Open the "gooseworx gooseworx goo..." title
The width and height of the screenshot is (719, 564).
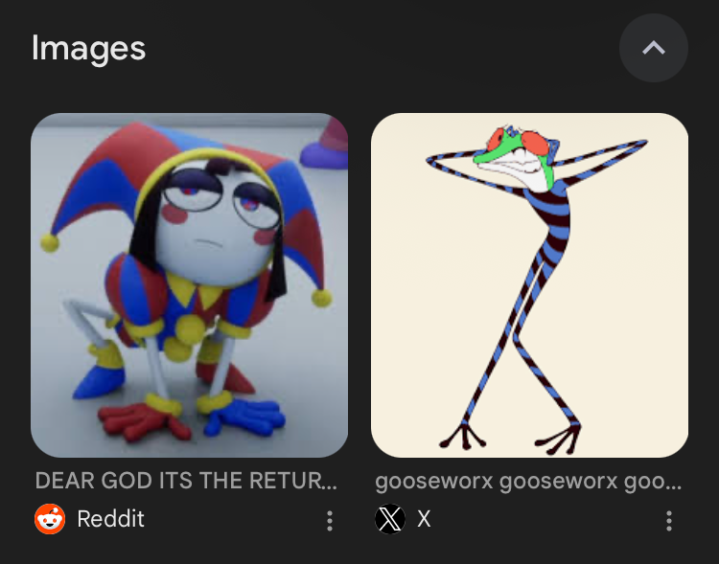pyautogui.click(x=528, y=482)
